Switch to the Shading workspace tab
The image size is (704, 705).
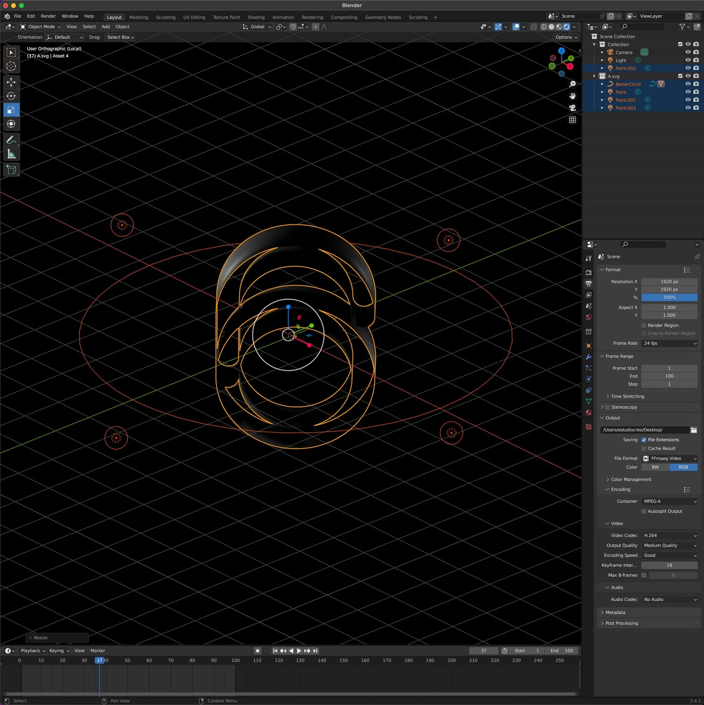256,18
